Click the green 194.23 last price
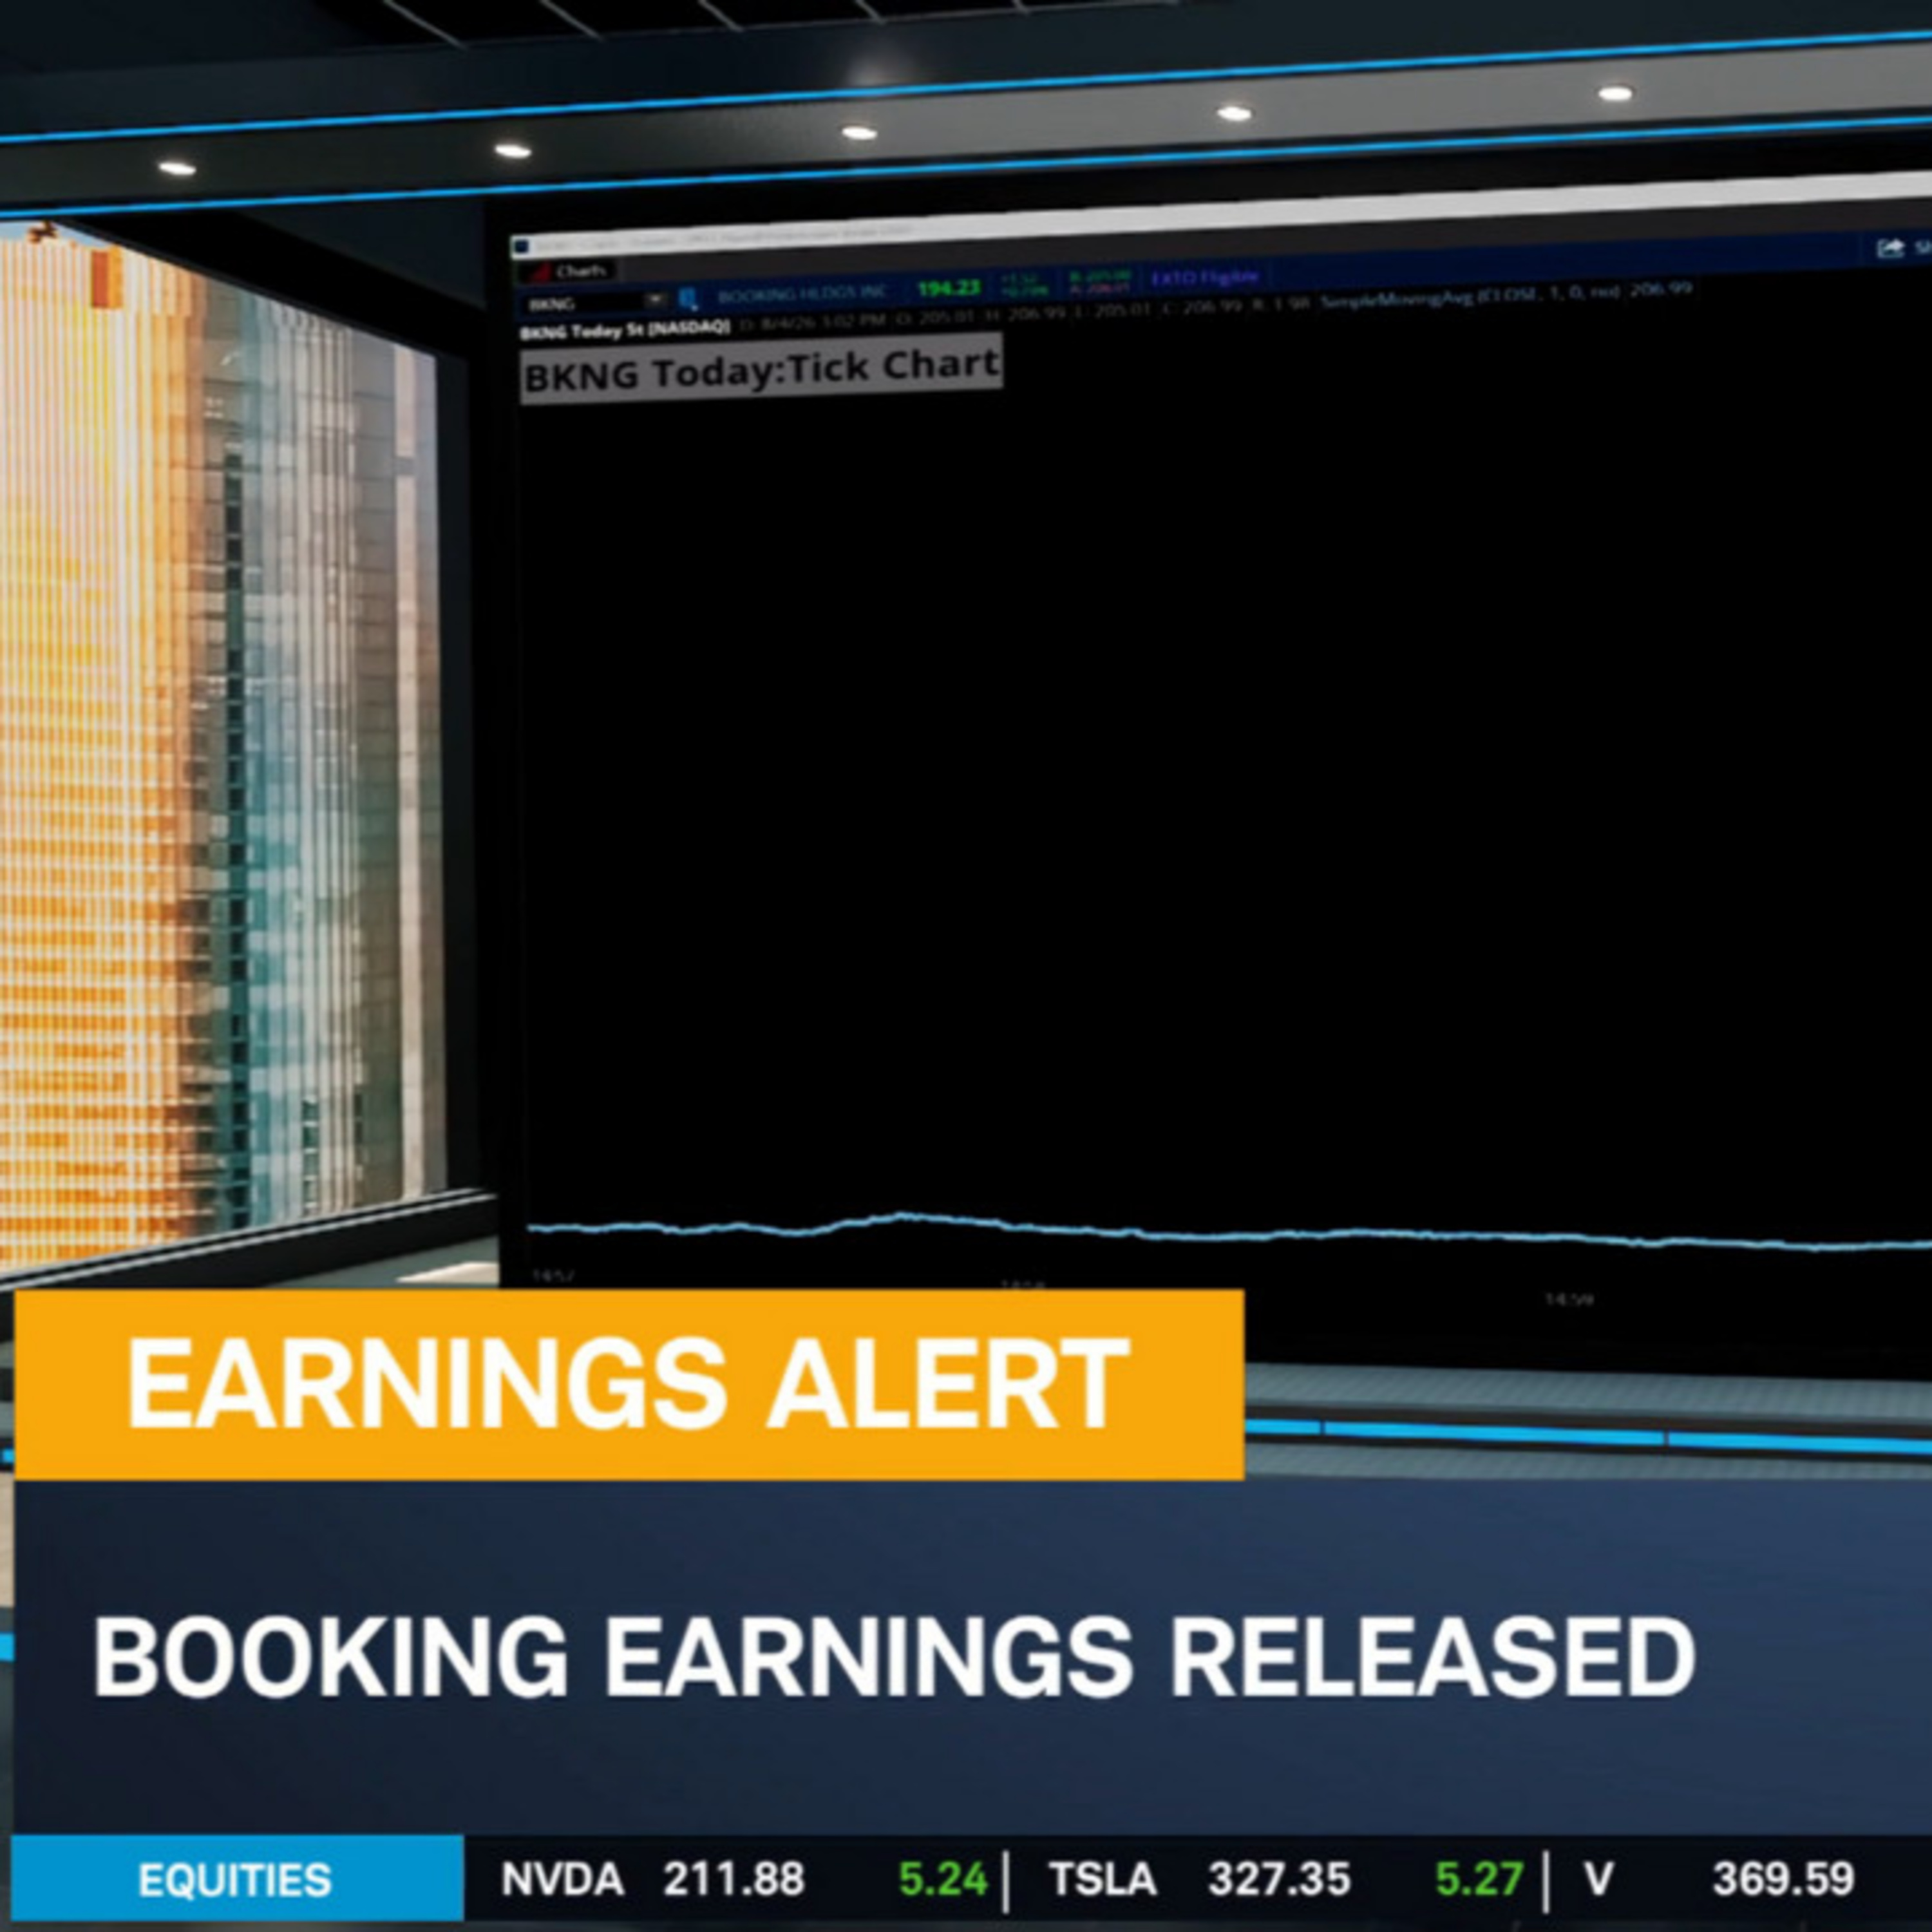Screen dimensions: 1932x1932 click(949, 288)
